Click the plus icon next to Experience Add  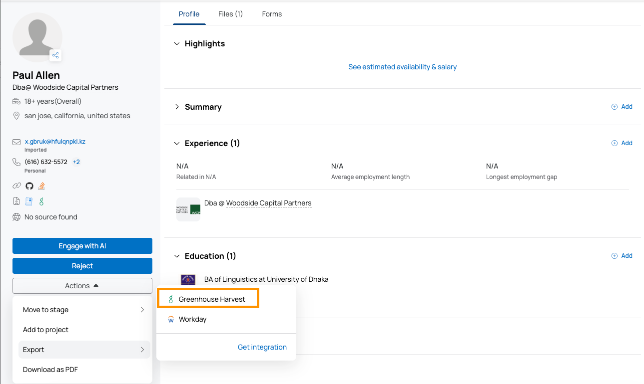(x=615, y=143)
